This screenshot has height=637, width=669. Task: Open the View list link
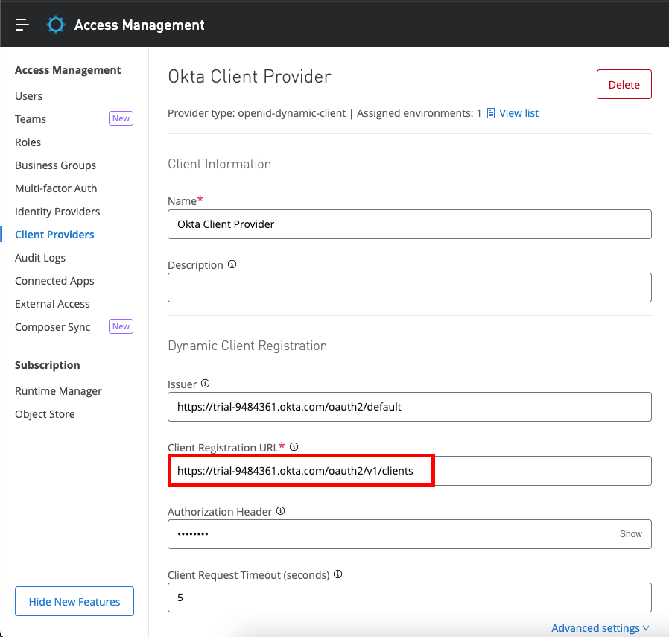pos(519,113)
